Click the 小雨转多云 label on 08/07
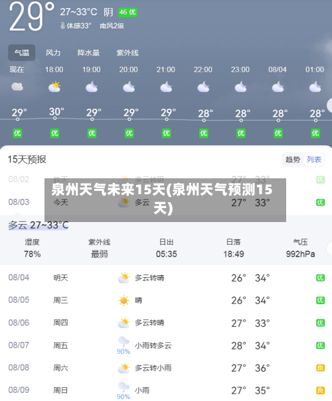The height and width of the screenshot is (401, 332). 153,345
